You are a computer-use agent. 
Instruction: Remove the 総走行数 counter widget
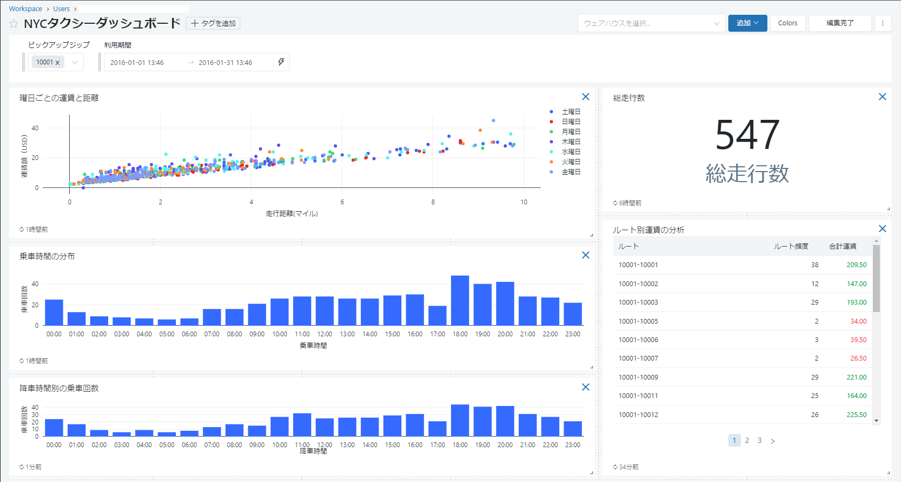882,97
